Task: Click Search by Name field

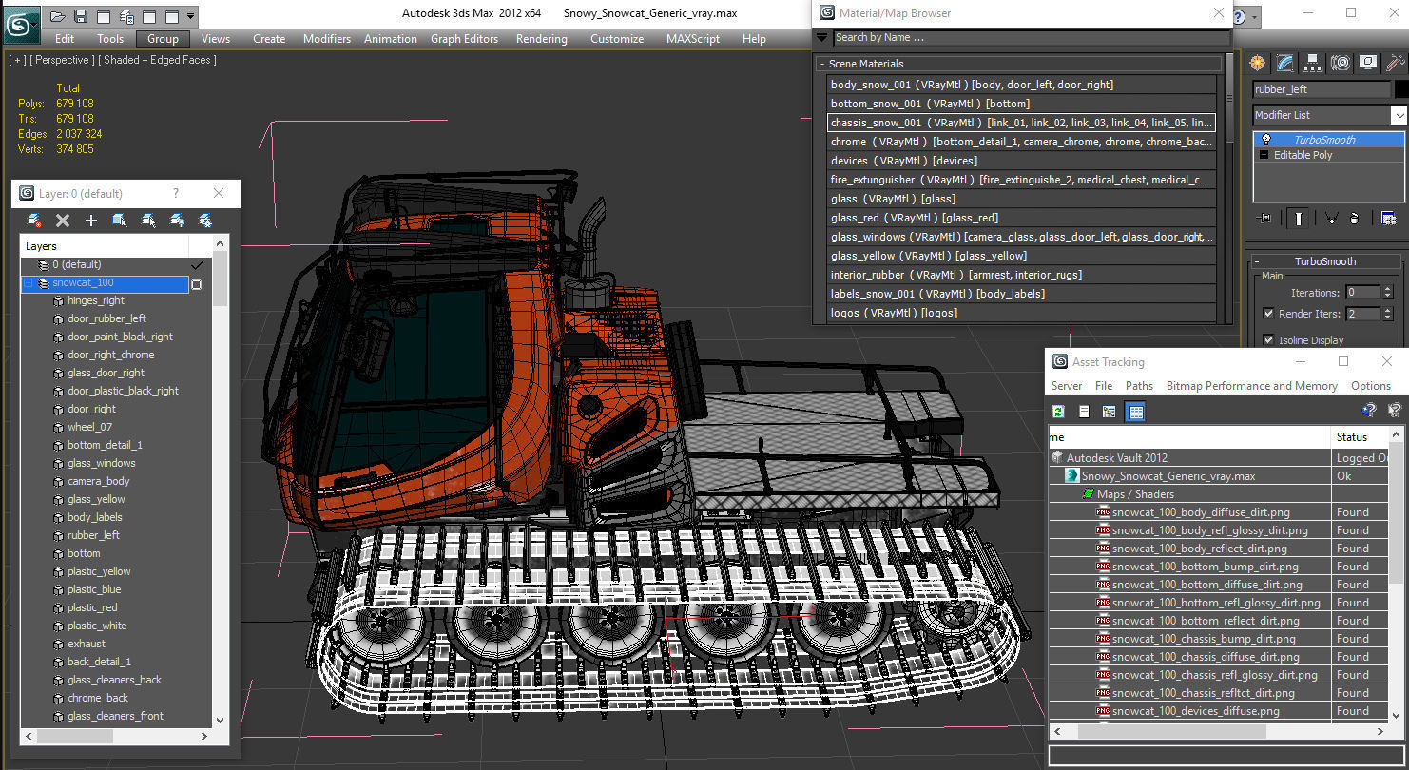Action: [1031, 38]
